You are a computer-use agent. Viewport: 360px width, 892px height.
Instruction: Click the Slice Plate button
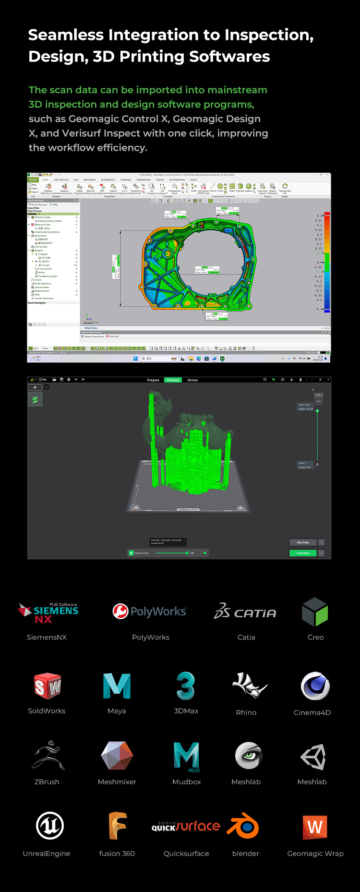(303, 542)
